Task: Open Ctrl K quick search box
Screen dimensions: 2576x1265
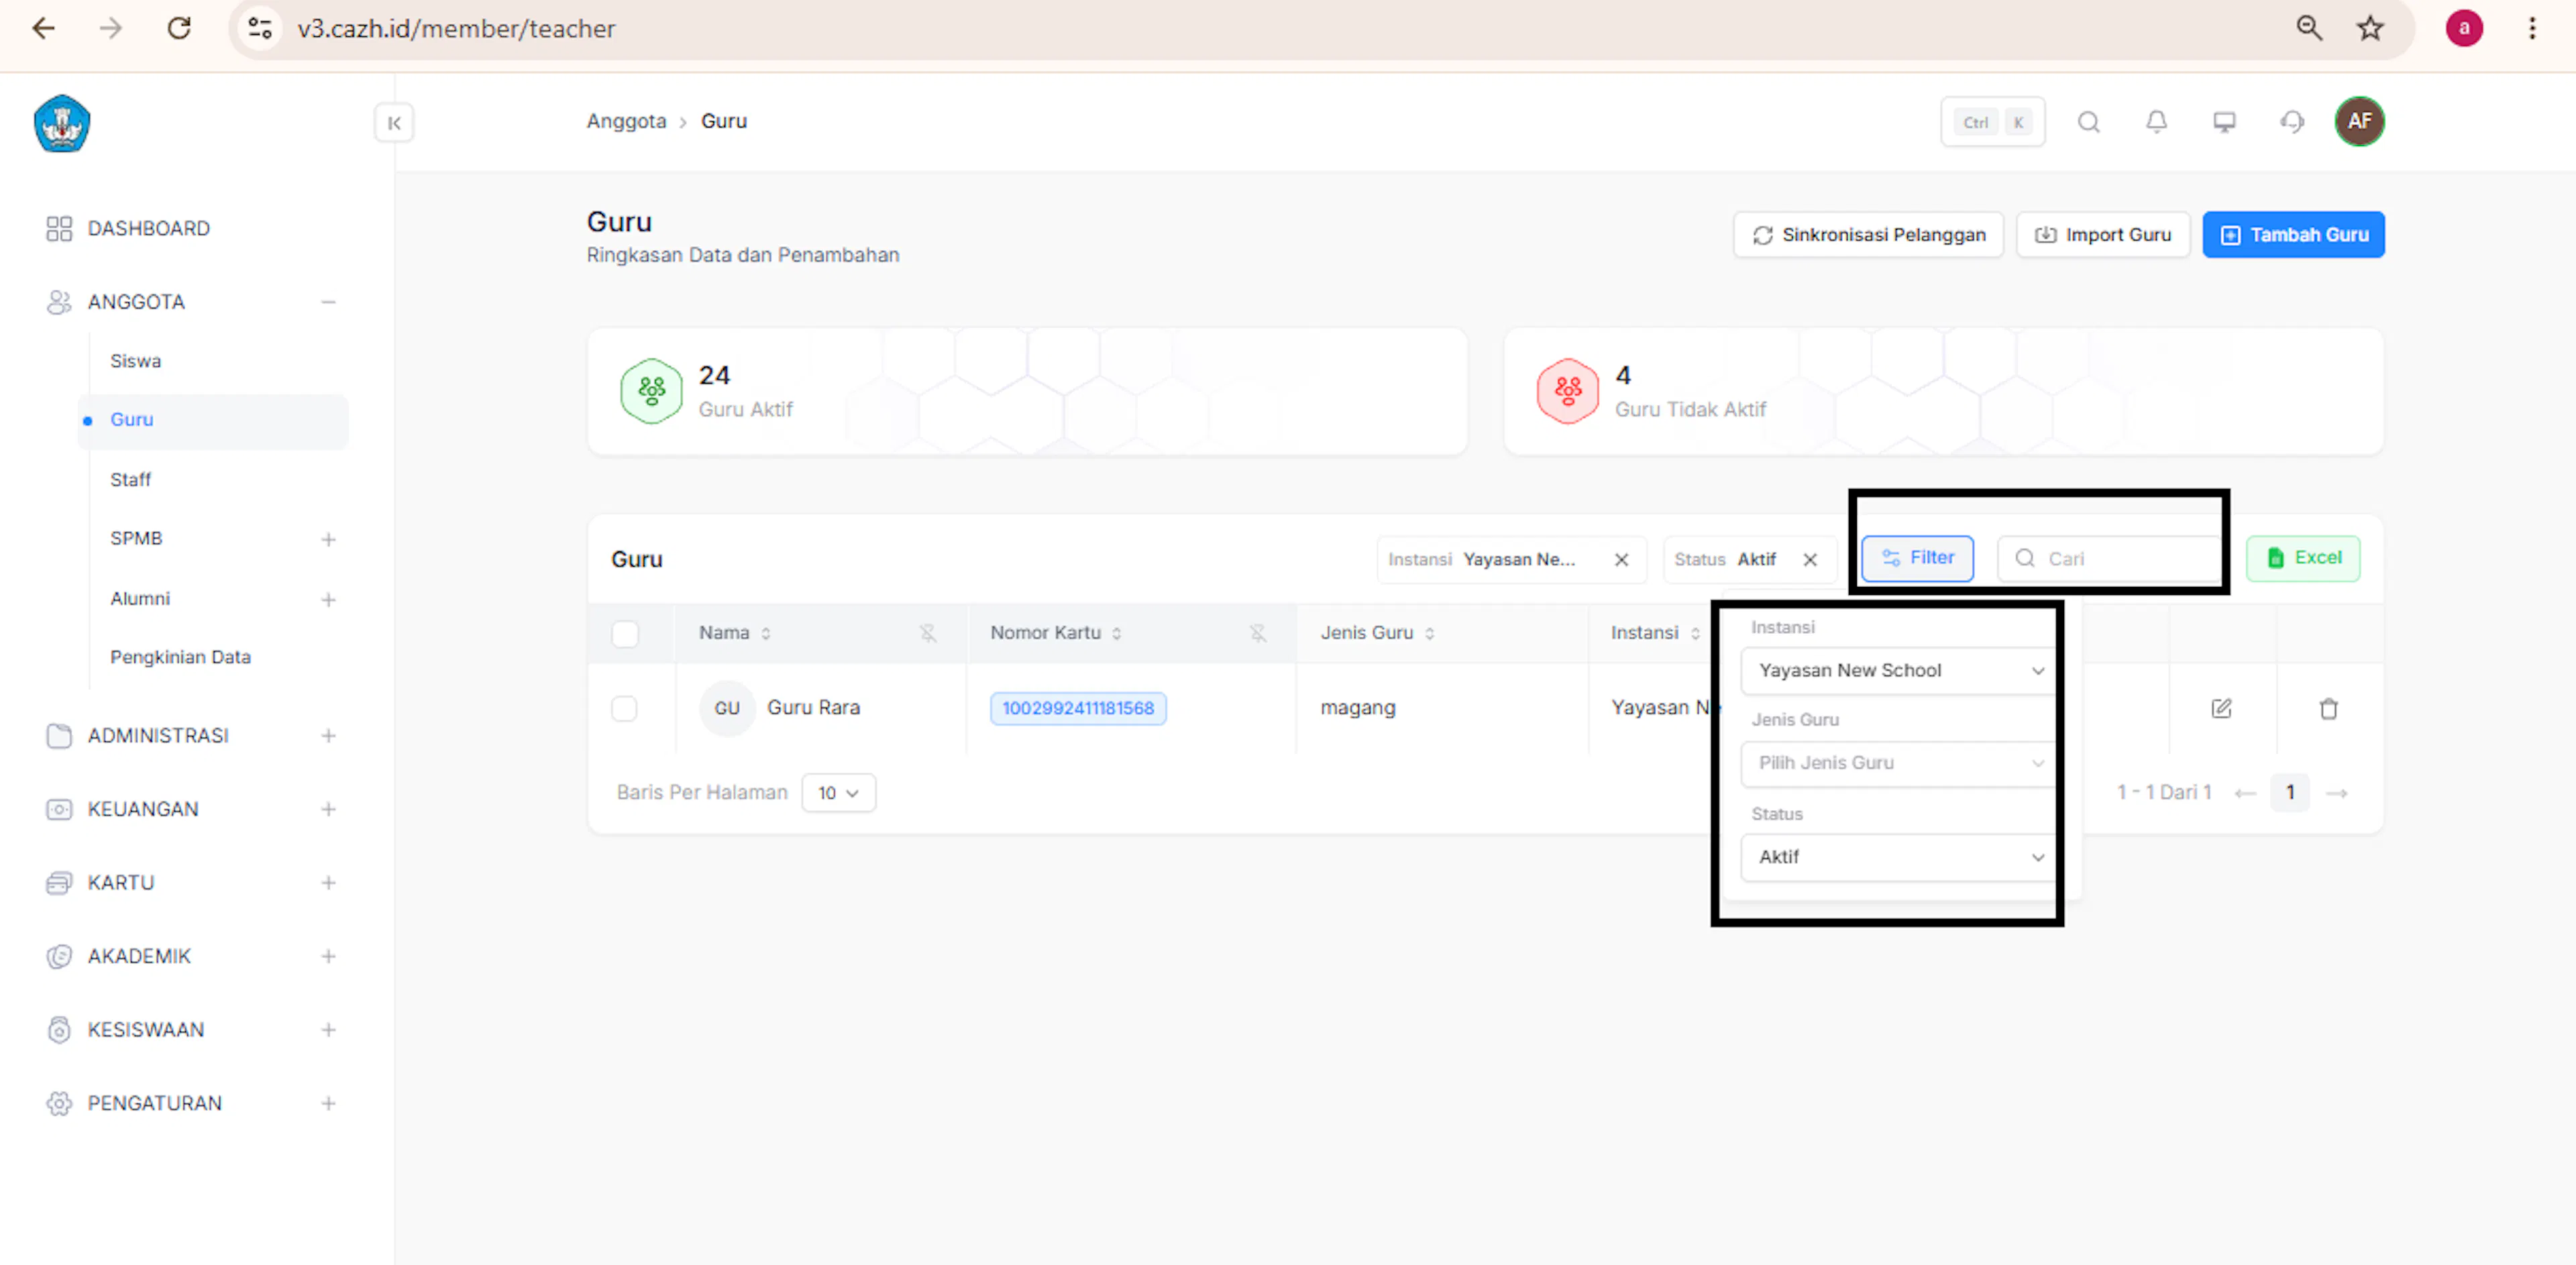Action: [1992, 122]
